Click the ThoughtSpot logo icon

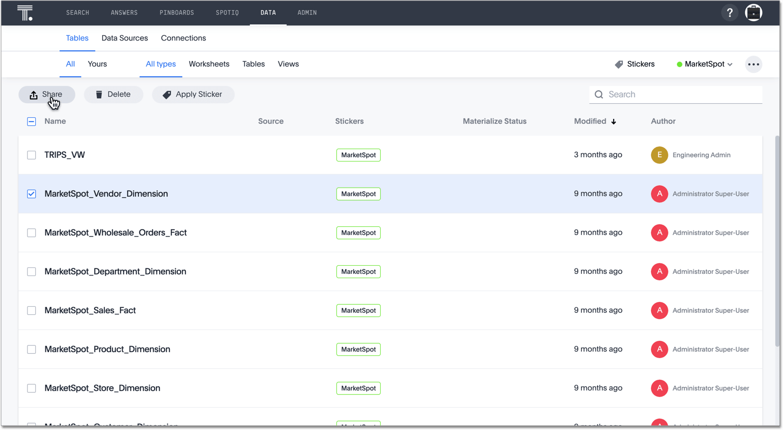pos(25,13)
